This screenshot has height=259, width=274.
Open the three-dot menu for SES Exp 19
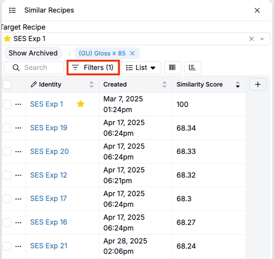pyautogui.click(x=18, y=128)
